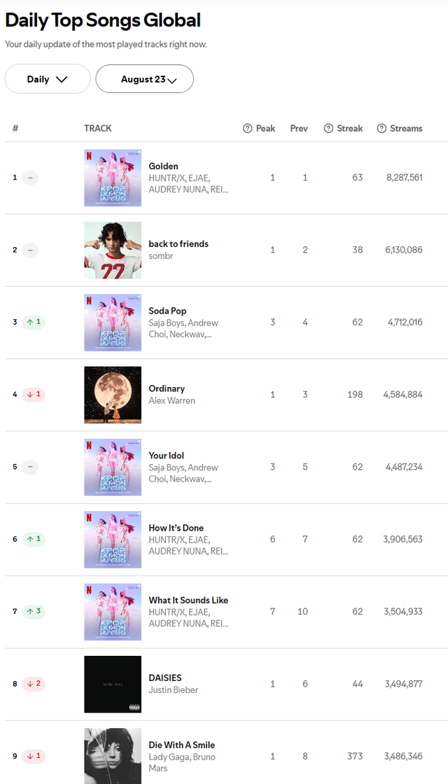Click the Prev column header
This screenshot has width=448, height=784.
click(299, 128)
